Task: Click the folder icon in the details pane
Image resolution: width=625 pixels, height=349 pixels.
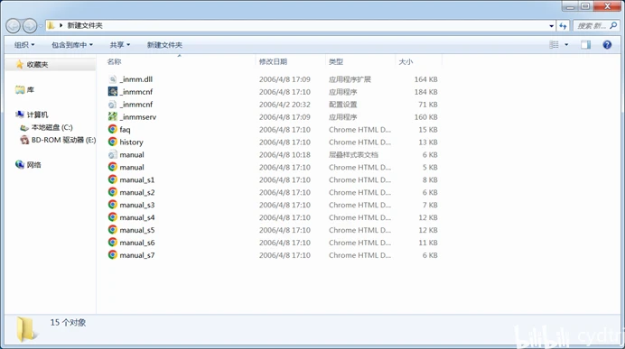Action: (26, 328)
